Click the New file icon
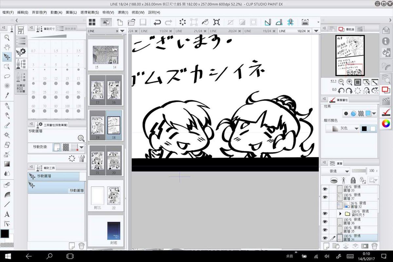Viewport: 393px width, 262px height. (120, 22)
